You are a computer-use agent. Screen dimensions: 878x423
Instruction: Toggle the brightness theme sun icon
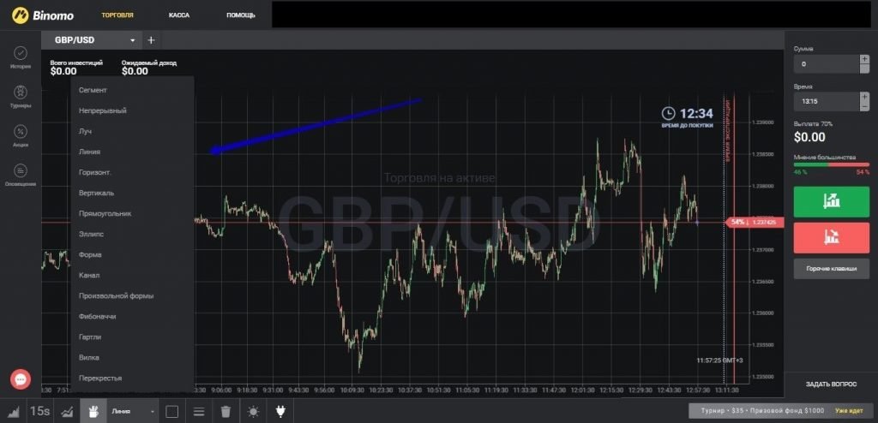tap(253, 411)
